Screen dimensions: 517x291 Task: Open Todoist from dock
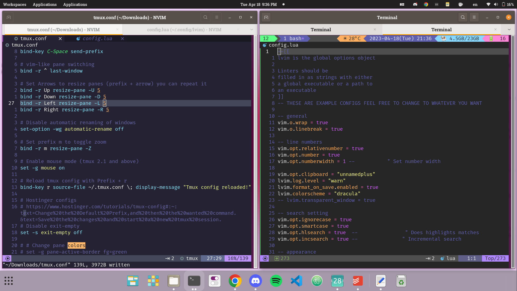(x=358, y=281)
